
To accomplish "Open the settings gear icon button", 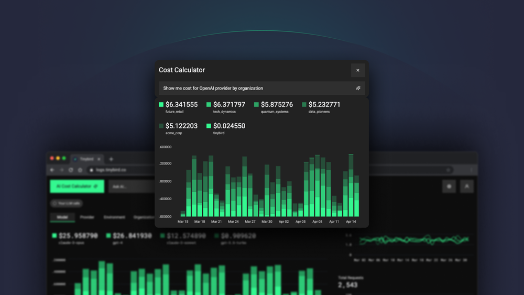I will [449, 186].
